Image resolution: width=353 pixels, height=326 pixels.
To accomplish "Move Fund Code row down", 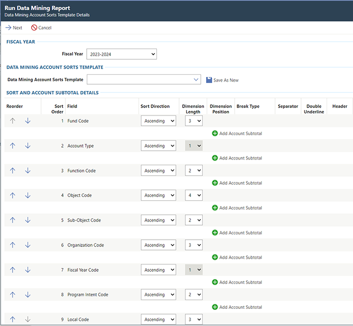I will (28, 121).
